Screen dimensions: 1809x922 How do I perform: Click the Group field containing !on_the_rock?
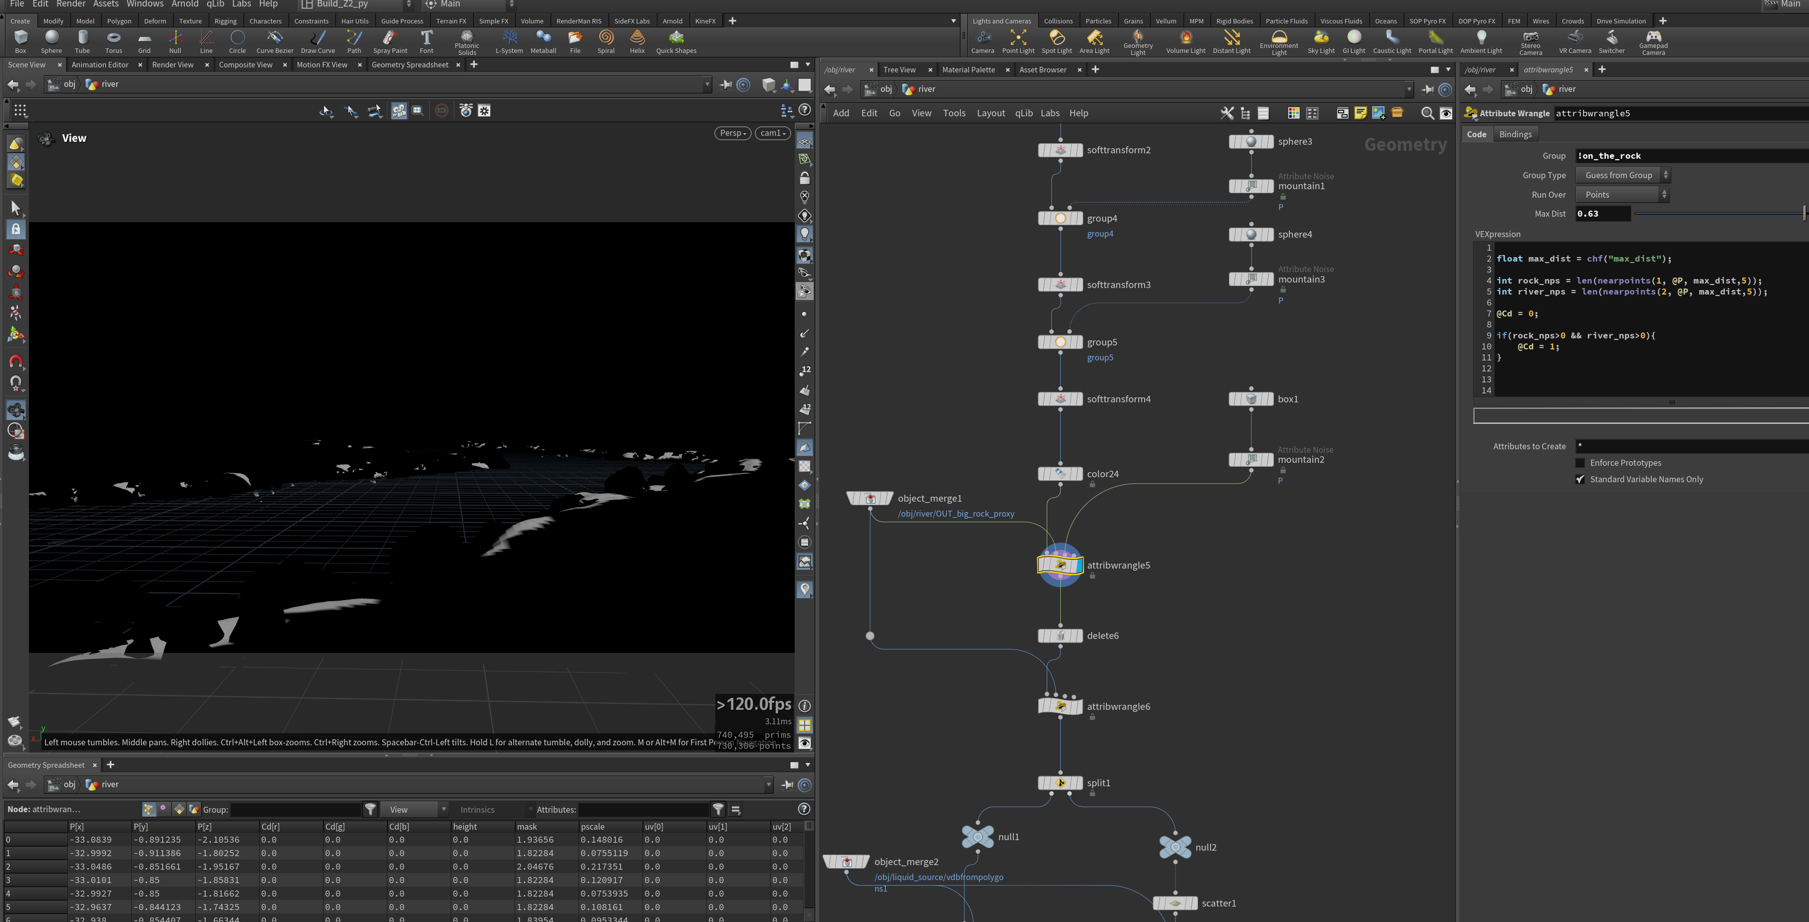(1691, 156)
